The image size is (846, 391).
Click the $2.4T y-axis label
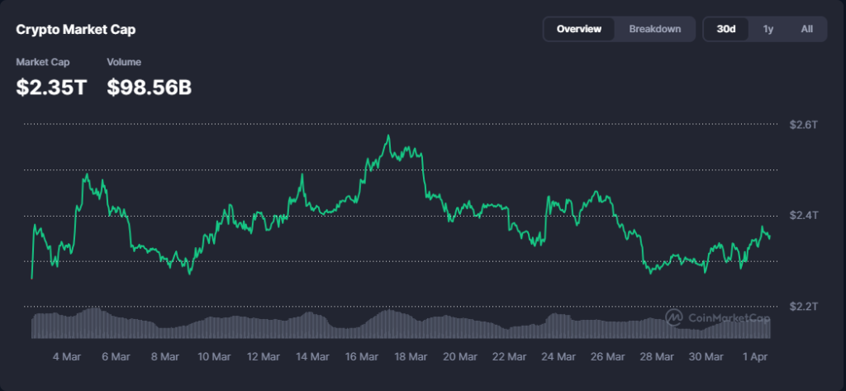tap(803, 216)
